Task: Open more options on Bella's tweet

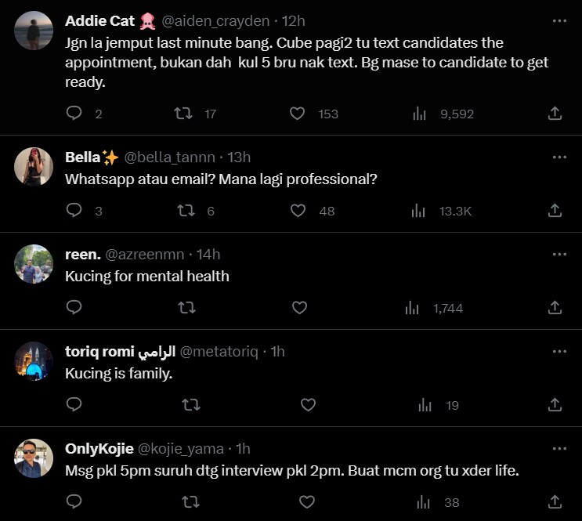Action: tap(559, 157)
